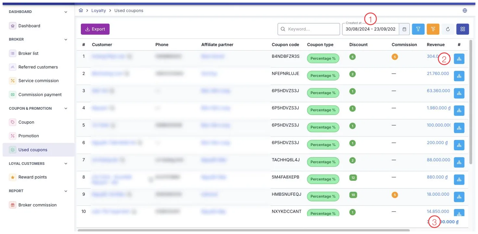Click the Broker list sidebar icon
The height and width of the screenshot is (234, 478).
12,53
